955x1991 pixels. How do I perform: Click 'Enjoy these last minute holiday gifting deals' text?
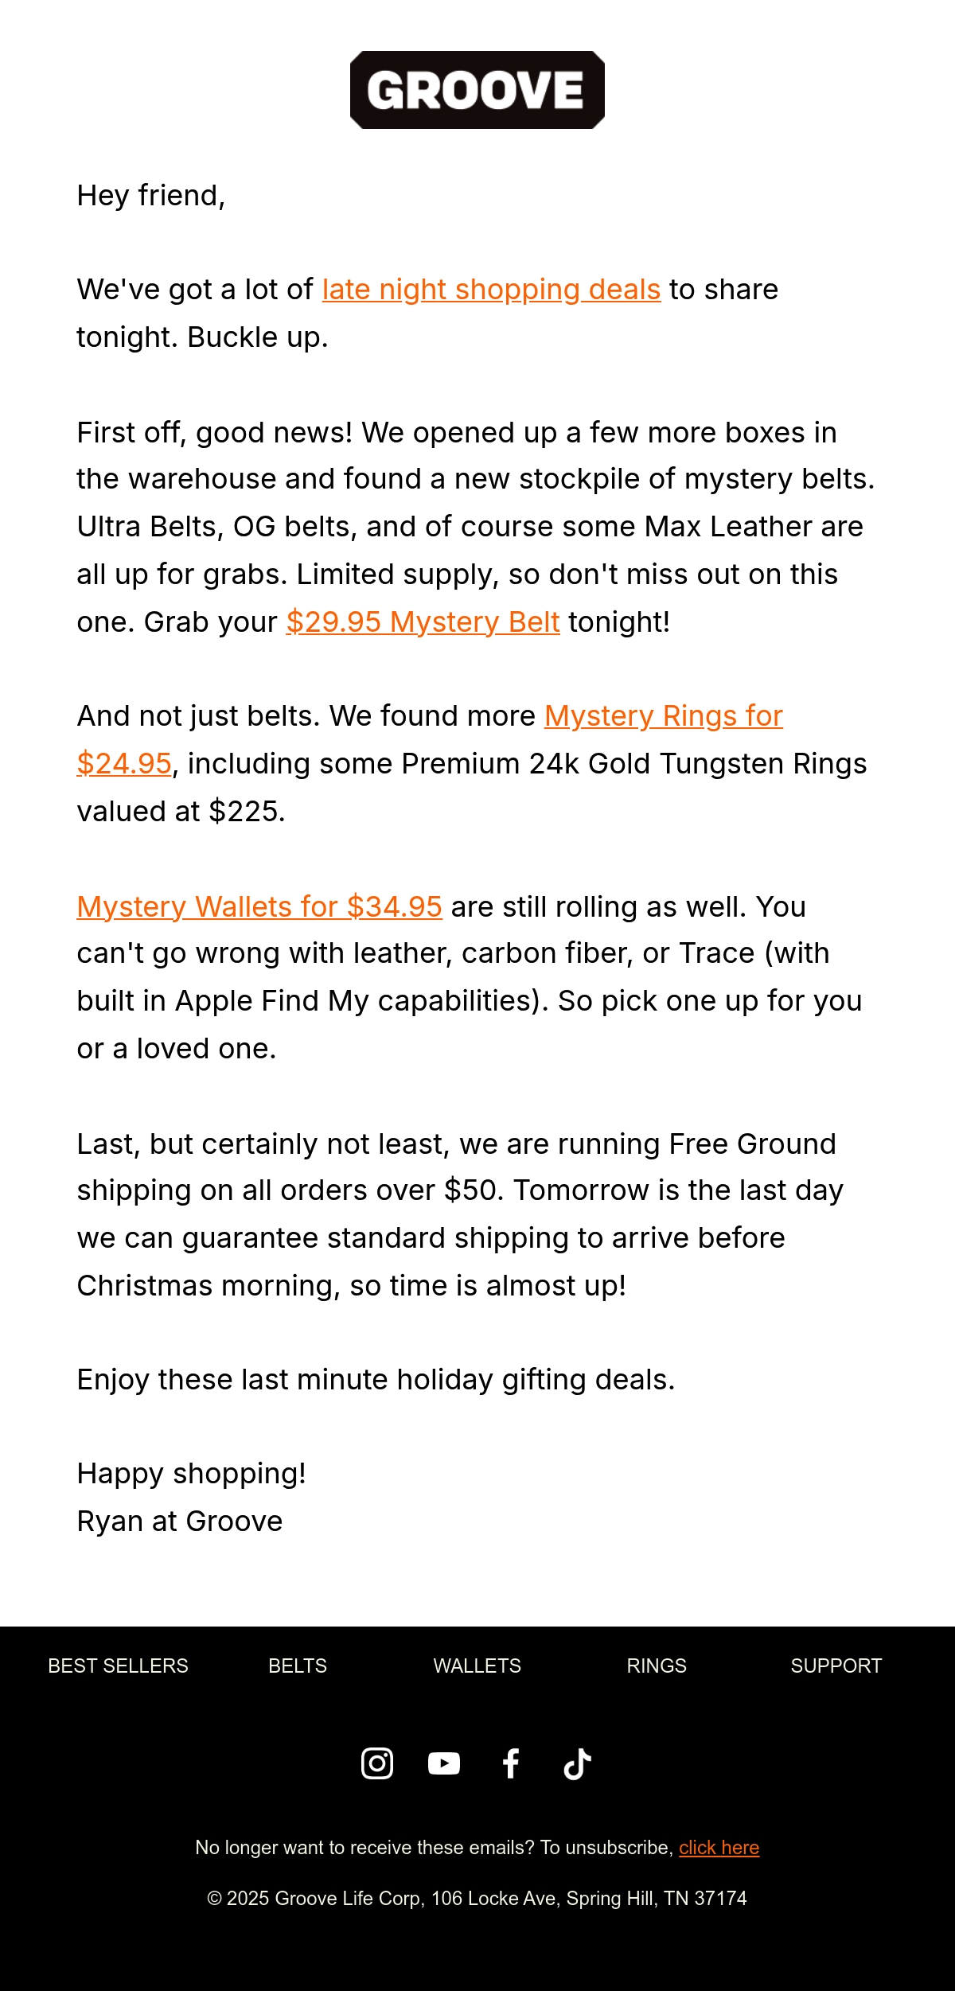tap(376, 1380)
